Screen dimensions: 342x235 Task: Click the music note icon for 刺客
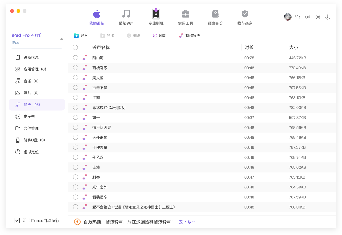85,177
